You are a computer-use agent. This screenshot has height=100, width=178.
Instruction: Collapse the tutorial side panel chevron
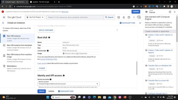point(140,23)
